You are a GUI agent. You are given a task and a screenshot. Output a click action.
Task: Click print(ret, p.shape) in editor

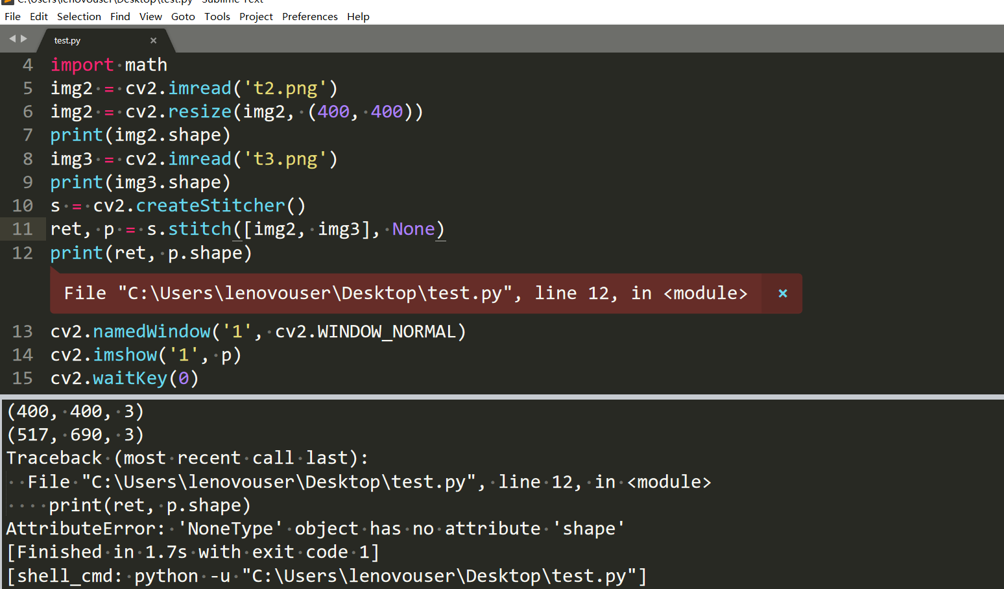click(151, 253)
